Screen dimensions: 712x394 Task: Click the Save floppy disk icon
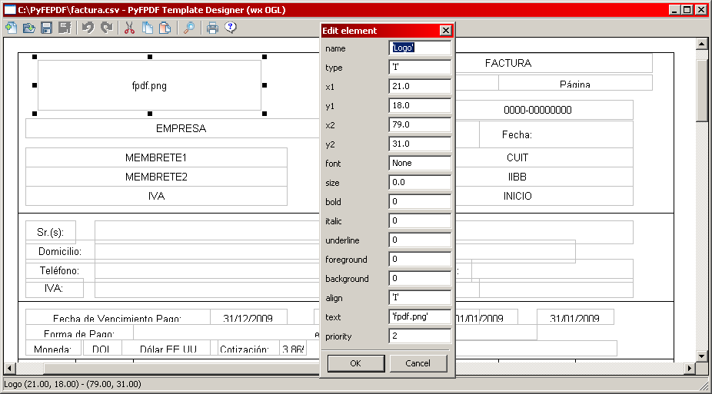[x=47, y=28]
